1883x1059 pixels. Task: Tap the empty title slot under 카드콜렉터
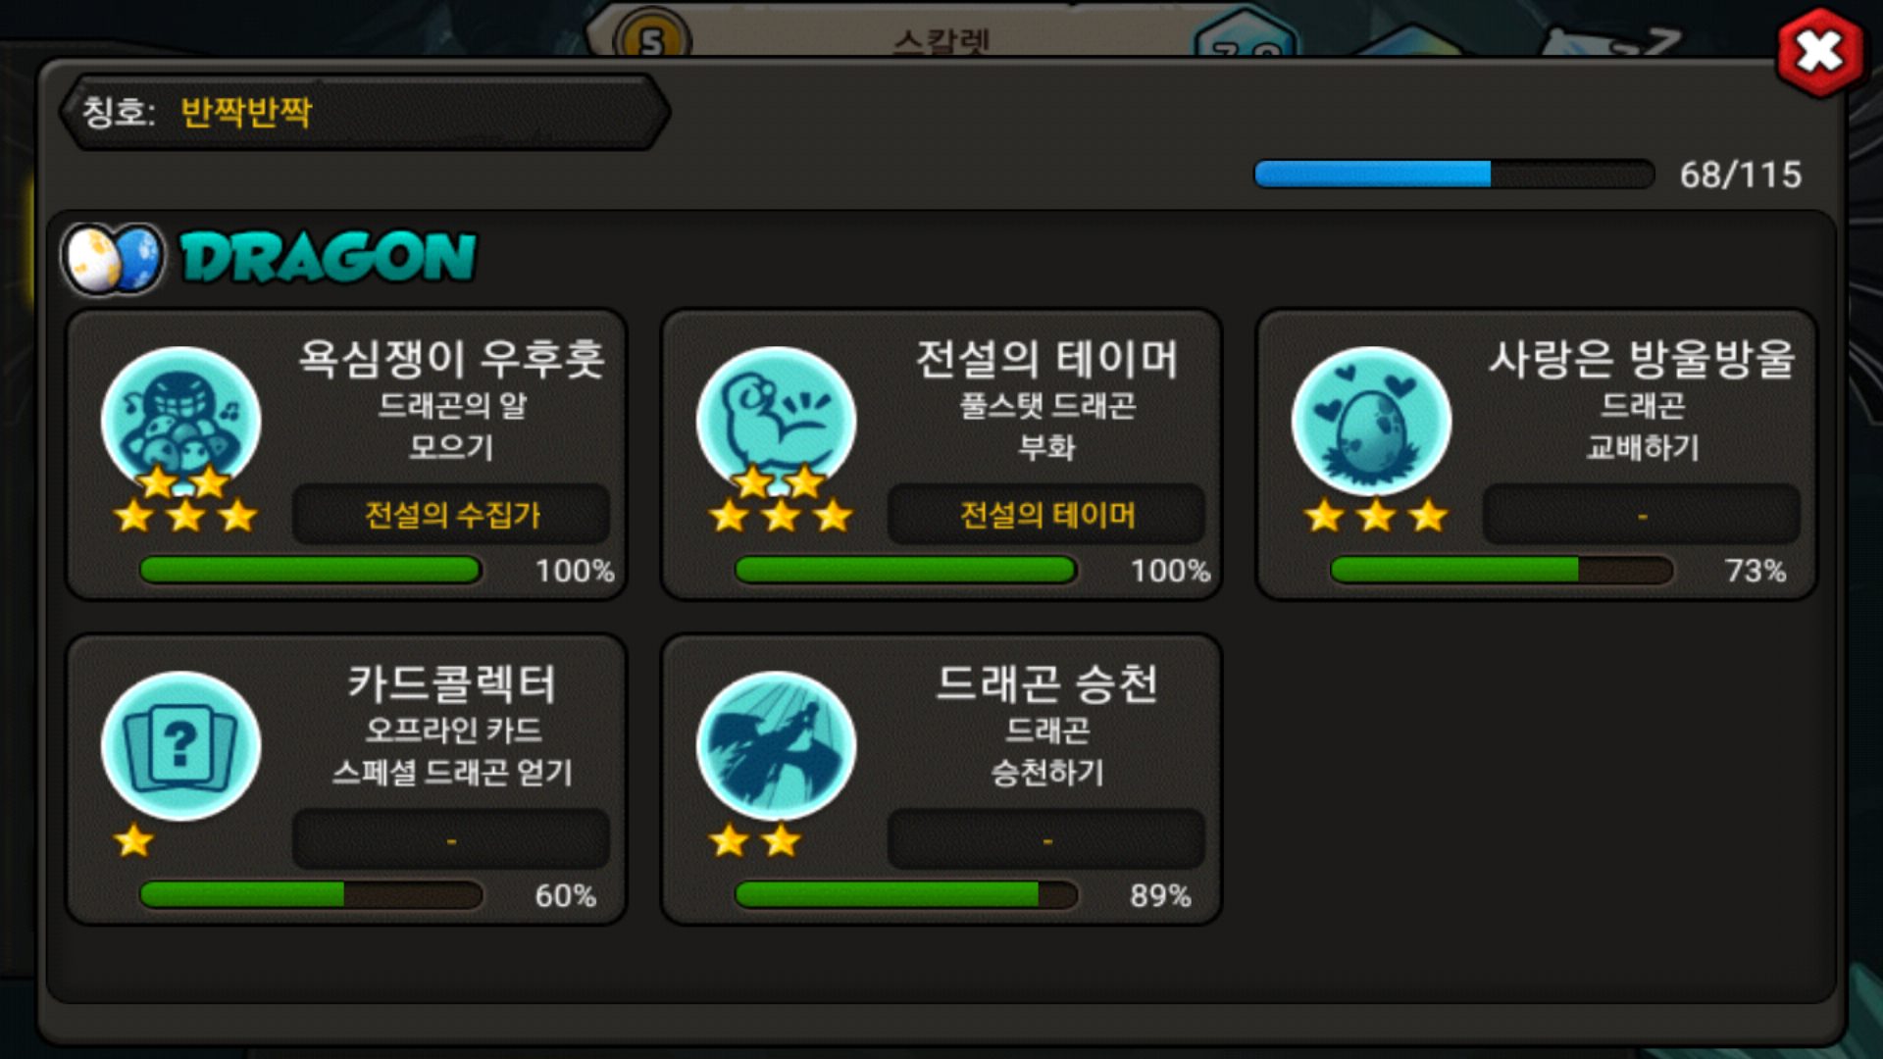pyautogui.click(x=451, y=839)
